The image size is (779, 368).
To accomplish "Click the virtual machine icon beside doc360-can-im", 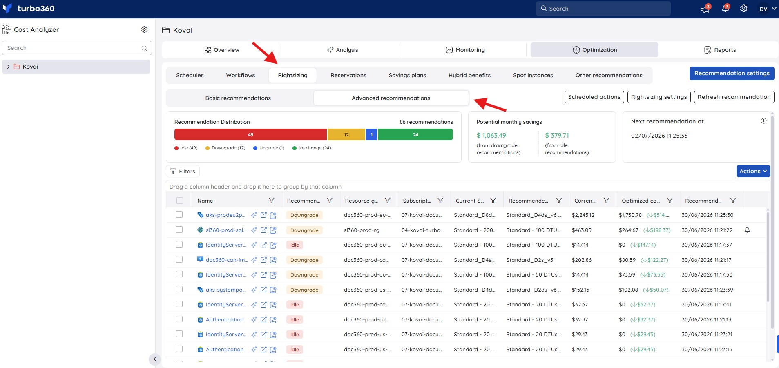I will coord(200,259).
